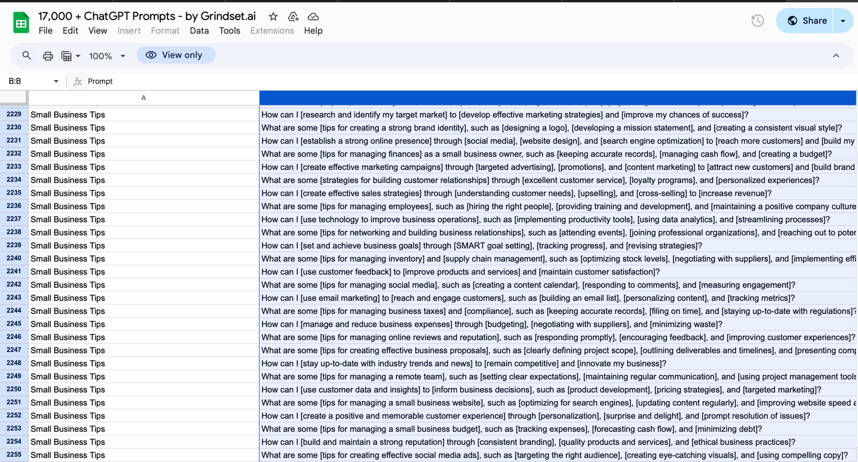Click prompt about memorable customer experience
This screenshot has height=462, width=858.
[x=558, y=416]
